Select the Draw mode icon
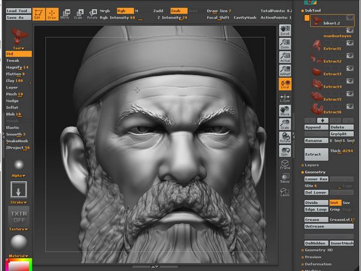Image resolution: width=361 pixels, height=271 pixels. click(52, 13)
